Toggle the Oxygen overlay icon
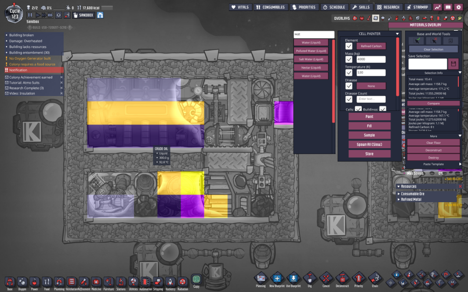 (355, 18)
